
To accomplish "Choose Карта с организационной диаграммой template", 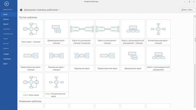I will coord(158,59).
